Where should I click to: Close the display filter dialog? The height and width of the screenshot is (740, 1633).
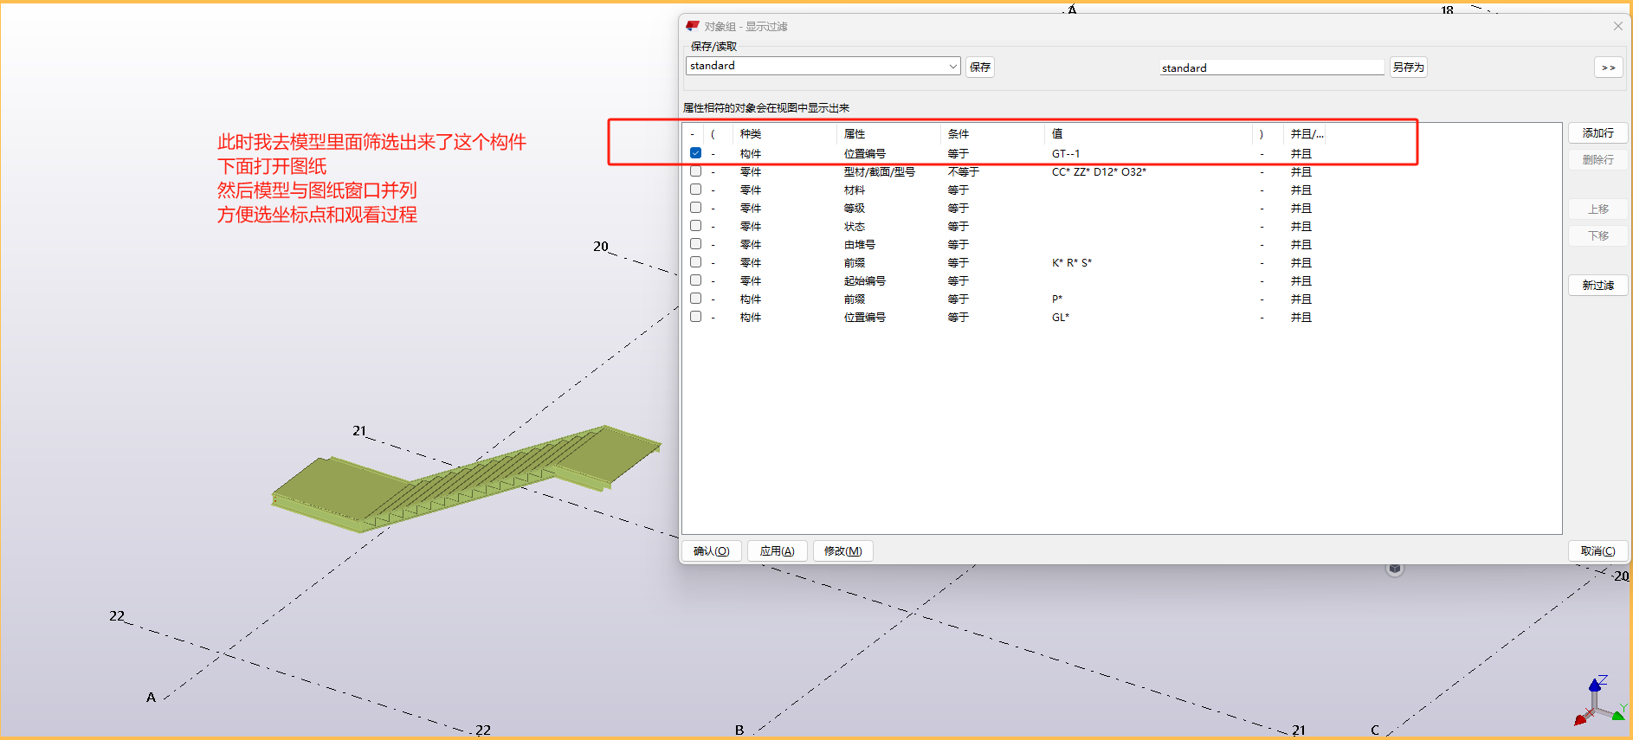coord(1617,26)
